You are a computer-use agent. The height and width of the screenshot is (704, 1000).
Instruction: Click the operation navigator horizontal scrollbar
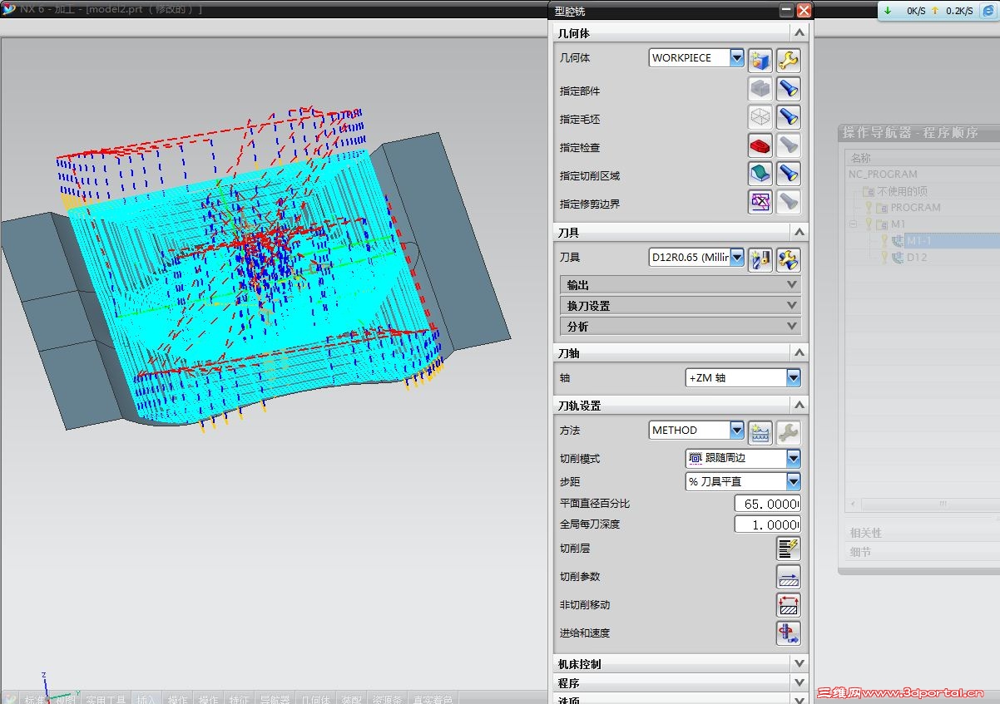922,505
